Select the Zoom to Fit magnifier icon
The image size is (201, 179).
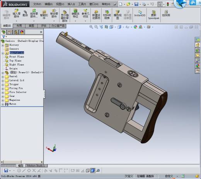[x=91, y=27]
